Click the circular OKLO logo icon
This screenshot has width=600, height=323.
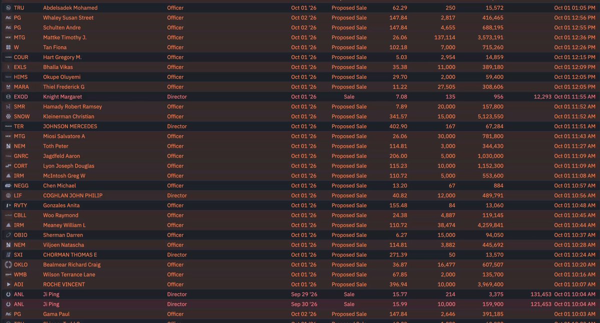click(8, 264)
